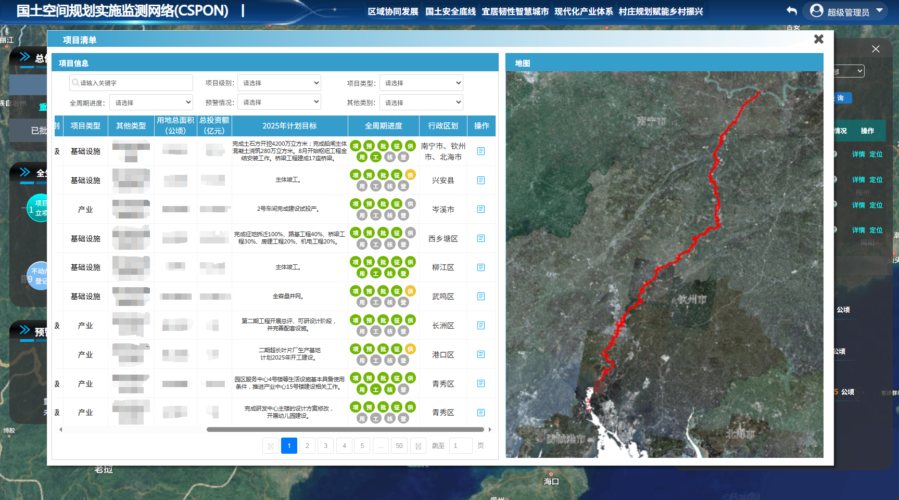Viewport: 899px width, 500px height.
Task: Click the operation icon in 武鸣区 row
Action: tap(481, 296)
